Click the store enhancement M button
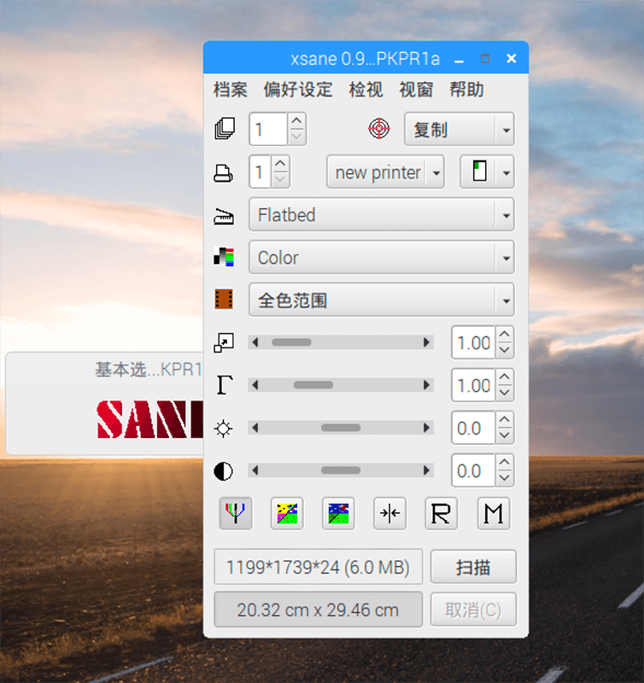 tap(494, 513)
